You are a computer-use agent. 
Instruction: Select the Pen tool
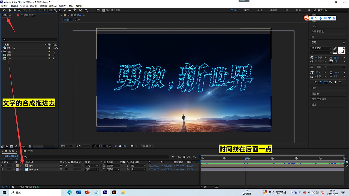pyautogui.click(x=55, y=10)
